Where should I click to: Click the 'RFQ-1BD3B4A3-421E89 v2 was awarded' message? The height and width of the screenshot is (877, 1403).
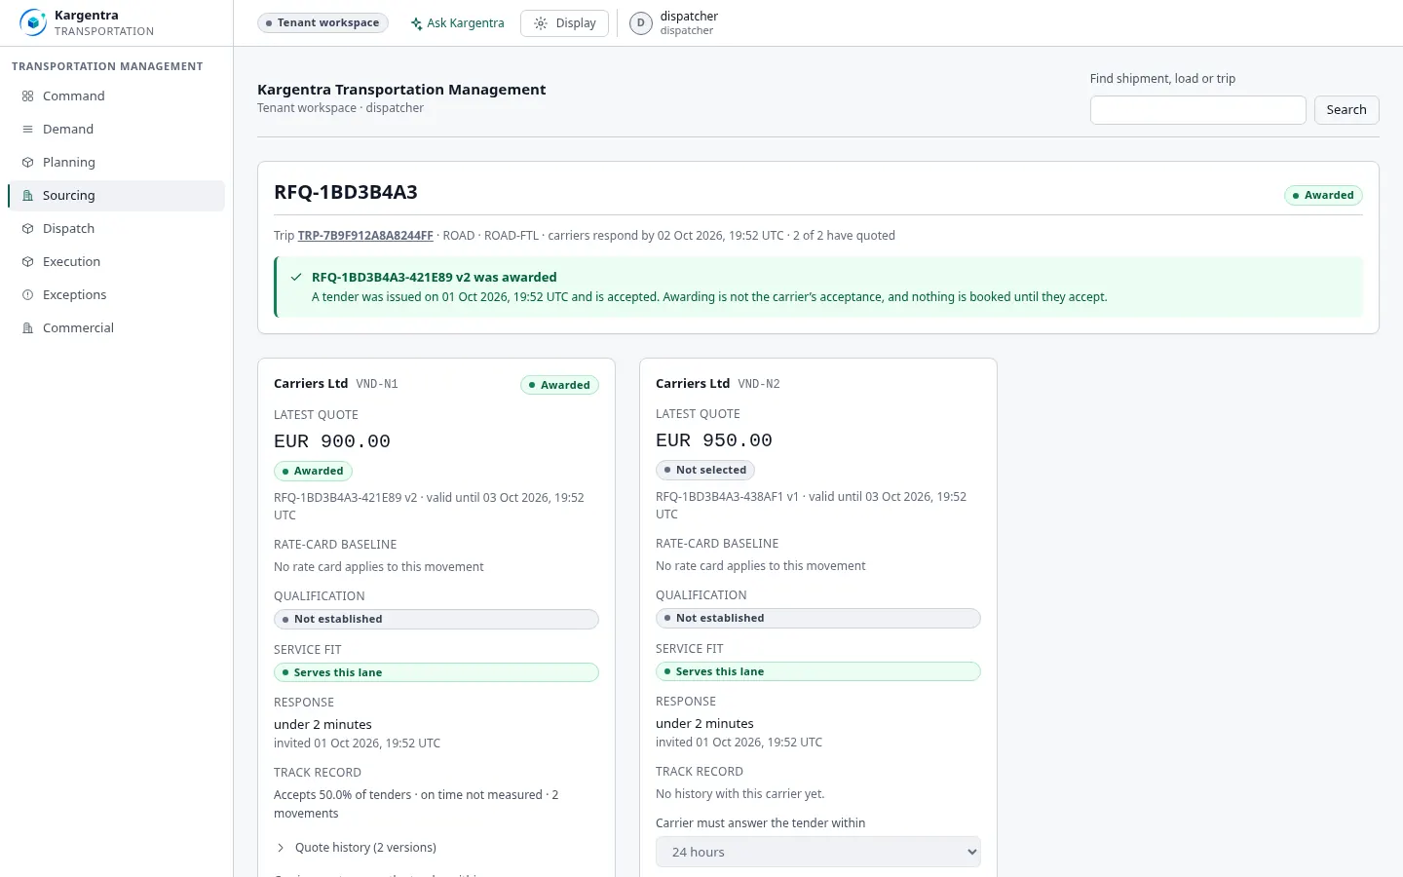point(435,278)
